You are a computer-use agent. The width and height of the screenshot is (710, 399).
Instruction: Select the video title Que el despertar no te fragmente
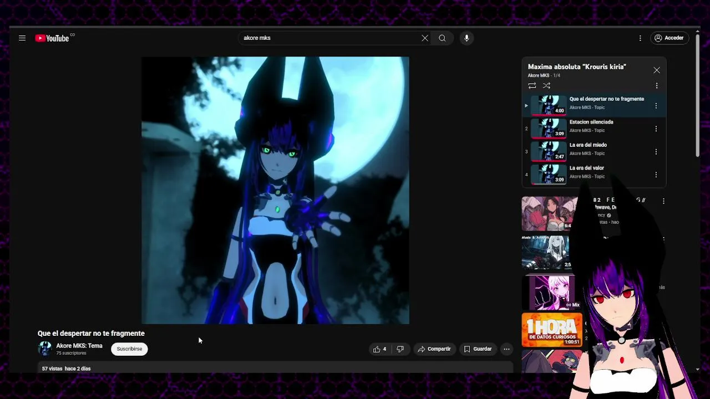[x=91, y=334]
